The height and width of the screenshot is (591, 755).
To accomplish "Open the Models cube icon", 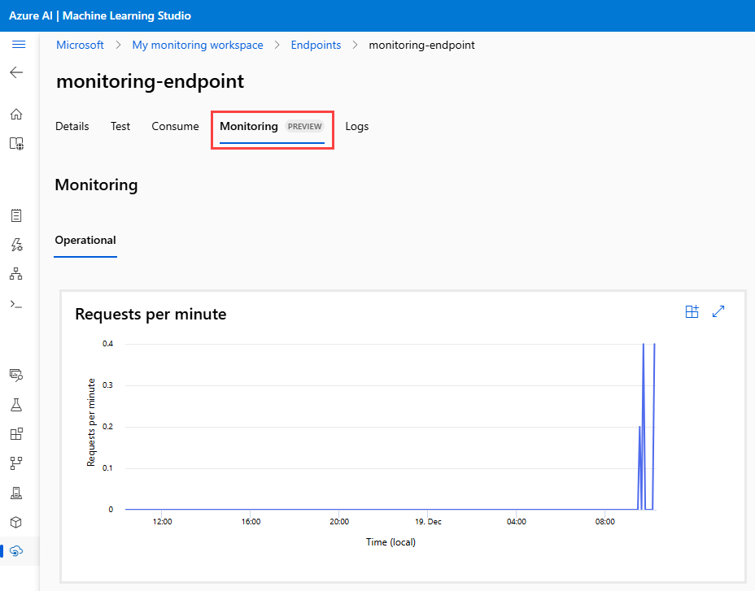I will 16,522.
